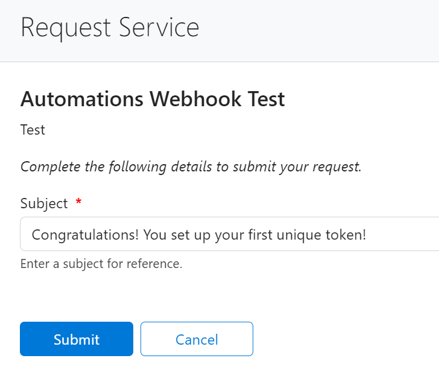Click the word 'request' in the instruction sentence
The width and height of the screenshot is (439, 370).
336,167
